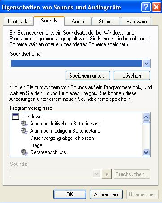Open the Stimme tab
Image resolution: width=162 pixels, height=203 pixels.
[x=106, y=22]
